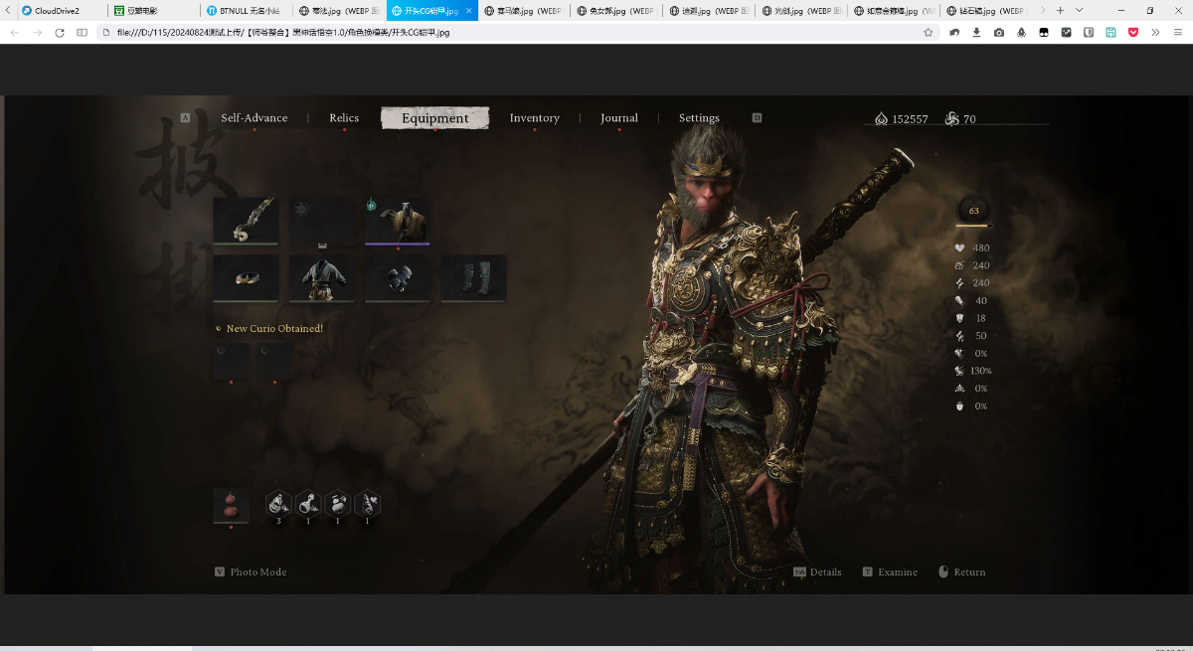This screenshot has height=651, width=1193.
Task: Open the Journal tab
Action: [618, 118]
